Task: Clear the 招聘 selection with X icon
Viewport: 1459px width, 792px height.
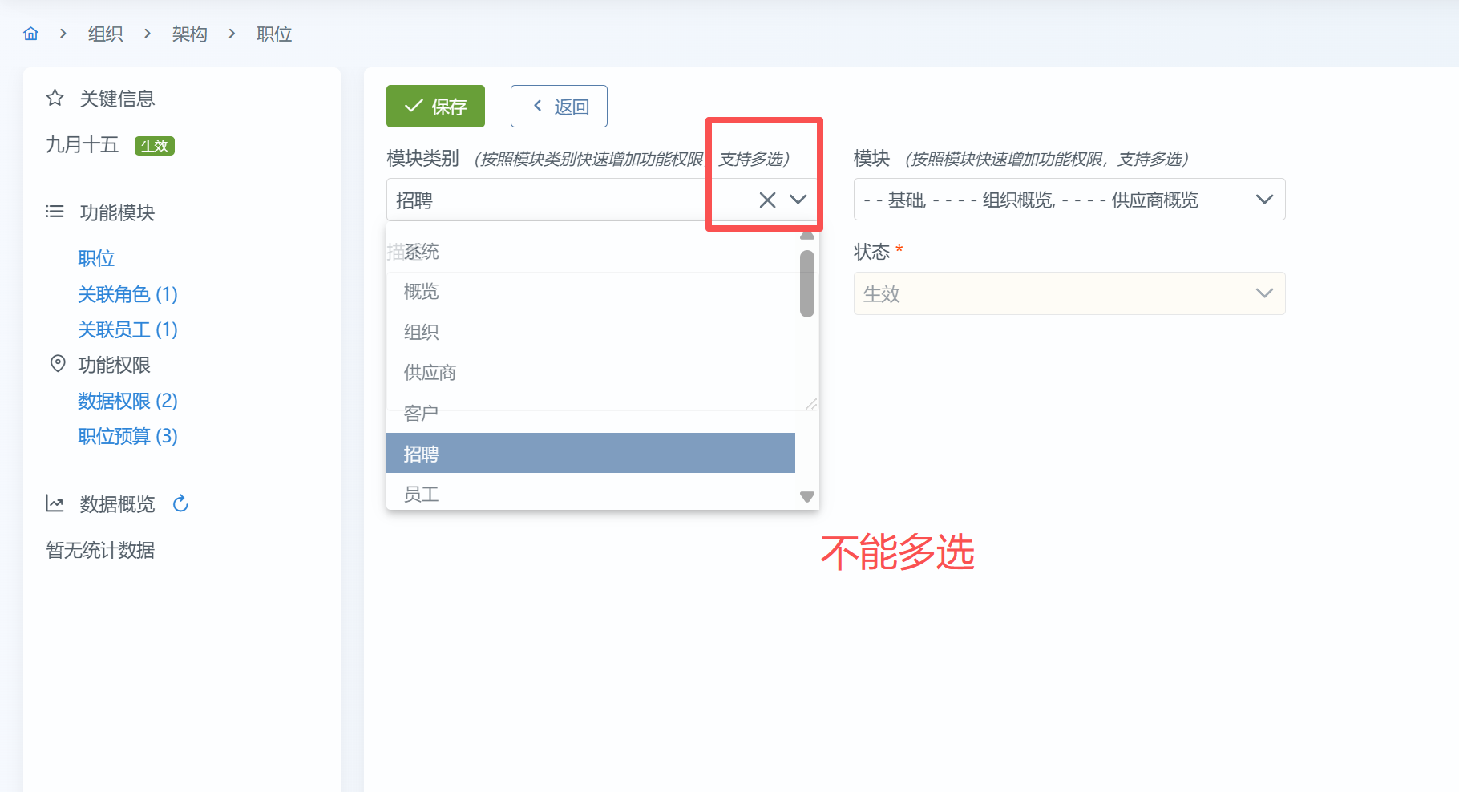Action: pyautogui.click(x=767, y=200)
